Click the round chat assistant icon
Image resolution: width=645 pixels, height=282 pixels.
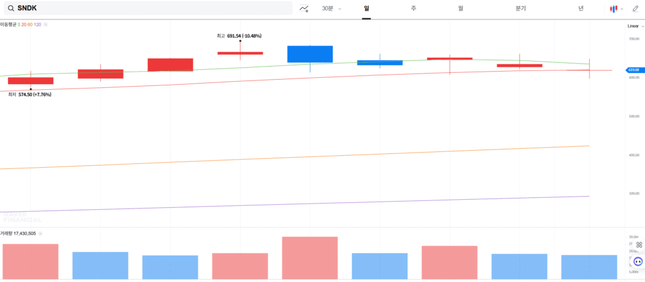point(637,261)
